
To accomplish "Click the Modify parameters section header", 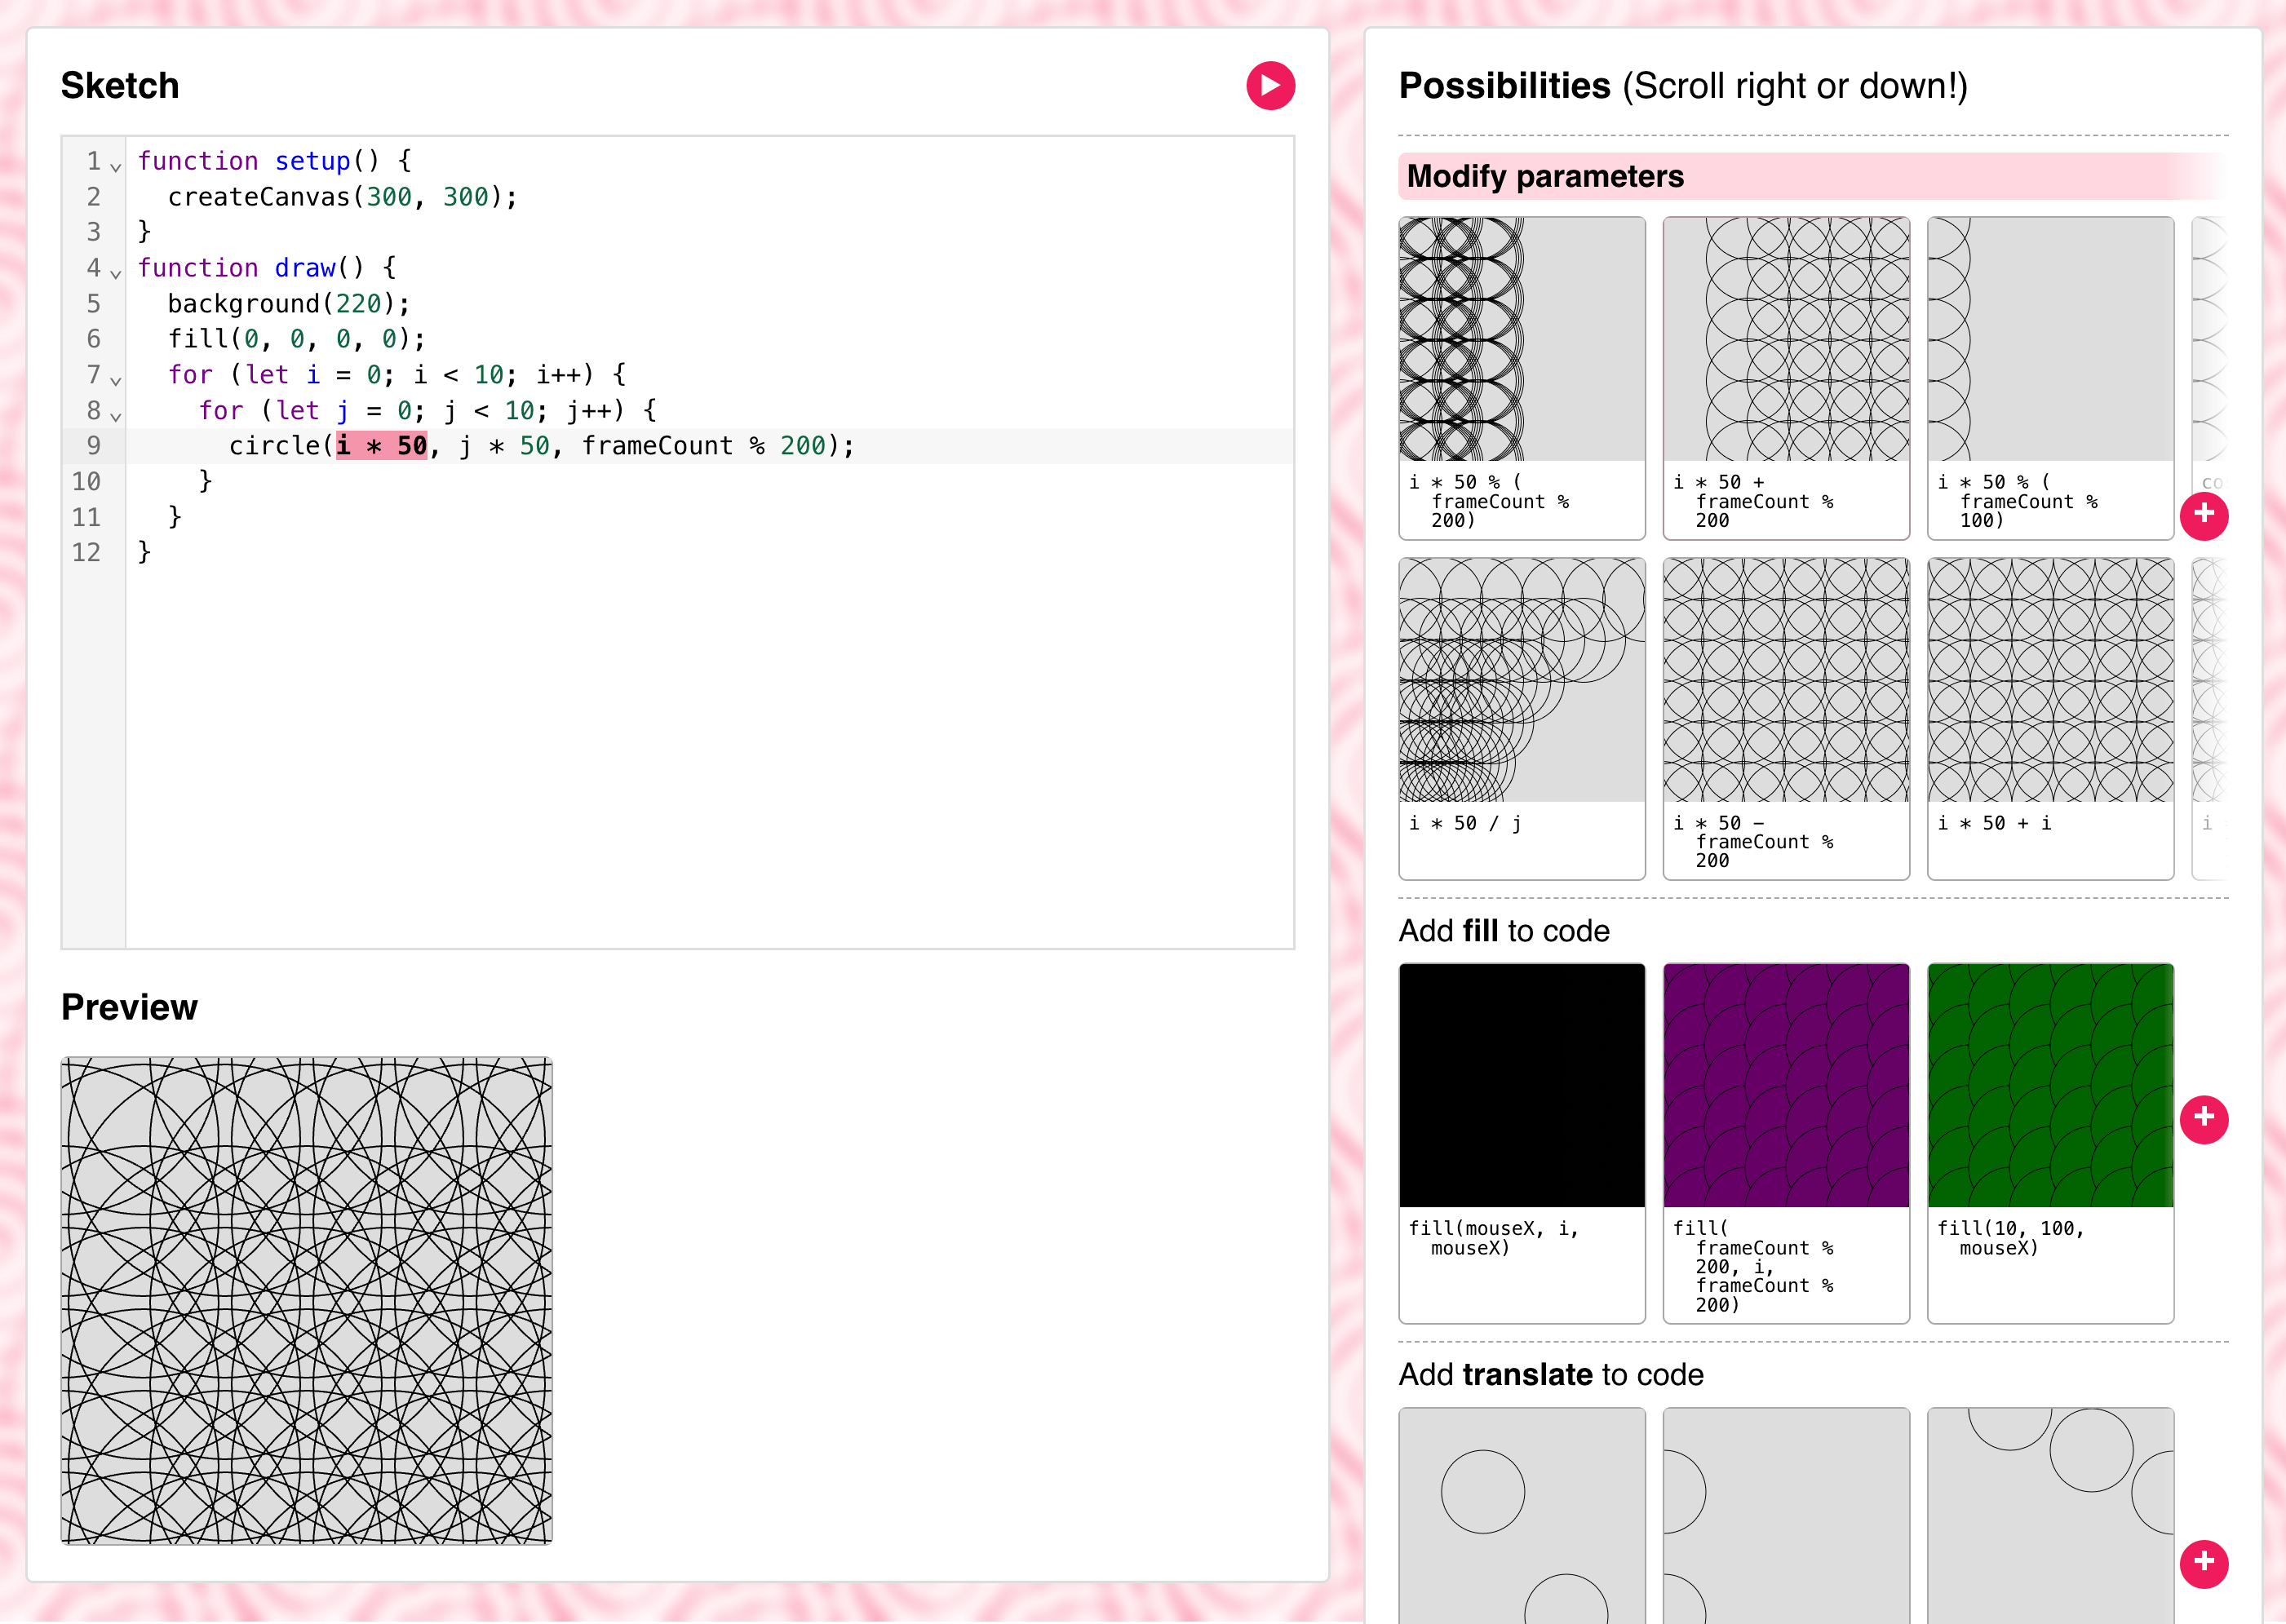I will coord(1544,177).
